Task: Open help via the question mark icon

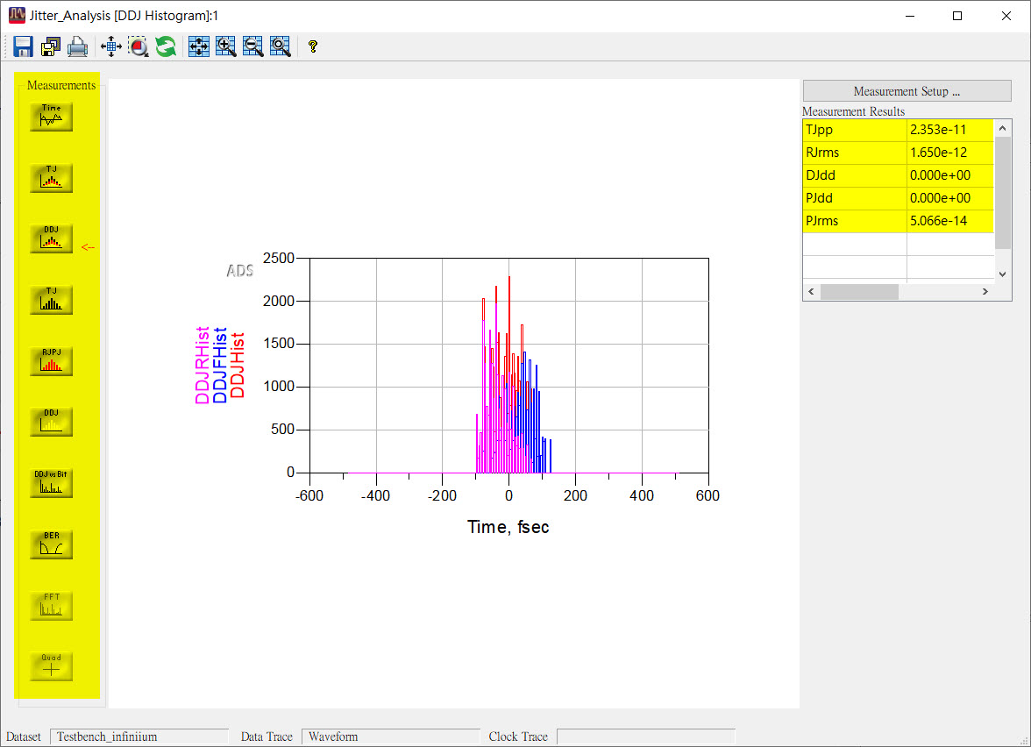Action: click(x=312, y=46)
